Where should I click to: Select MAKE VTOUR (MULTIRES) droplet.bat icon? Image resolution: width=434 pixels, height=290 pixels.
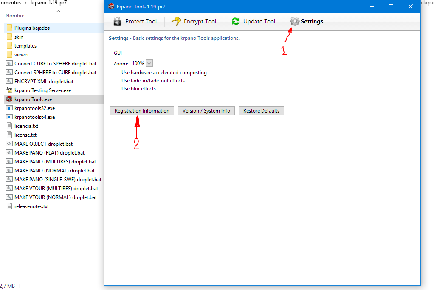tap(9, 188)
